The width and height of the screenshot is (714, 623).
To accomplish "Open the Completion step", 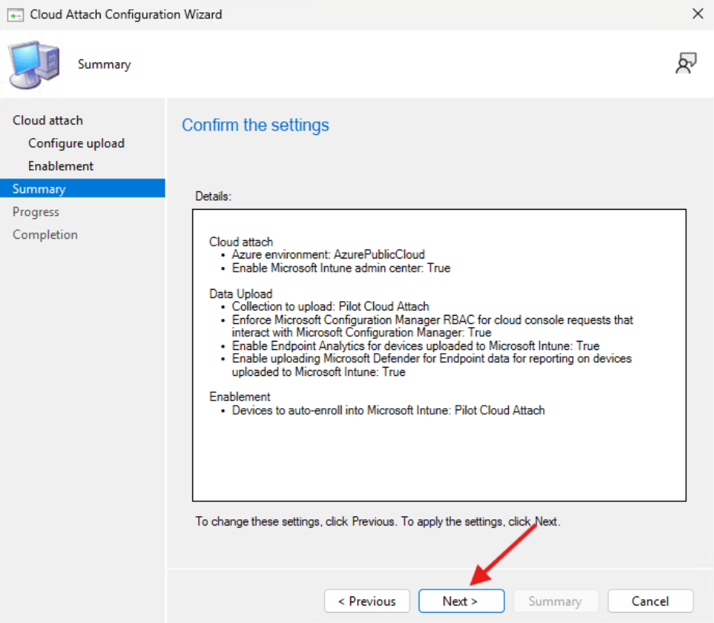I will (x=45, y=234).
